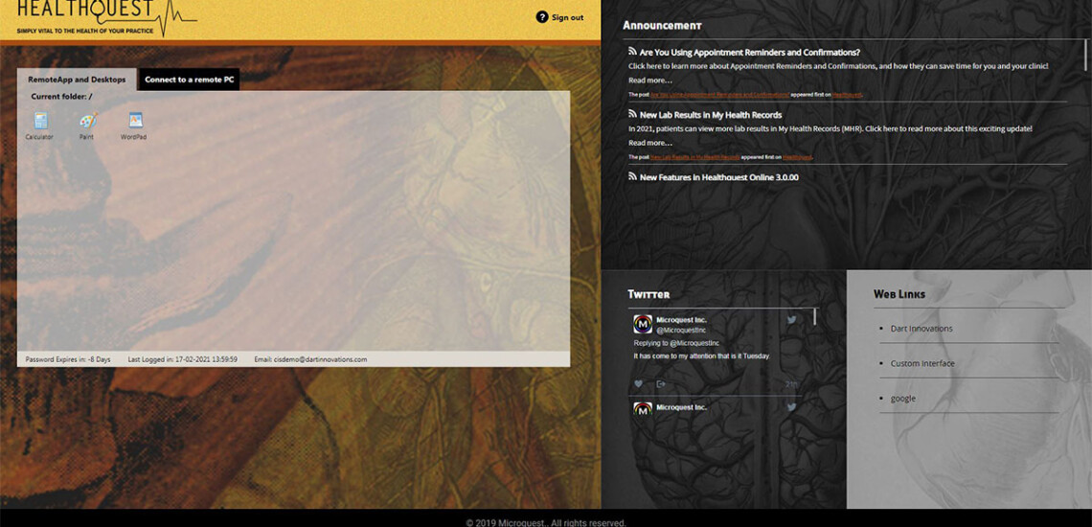Read more about Appointment Reminders announcement
The width and height of the screenshot is (1092, 527).
point(649,80)
